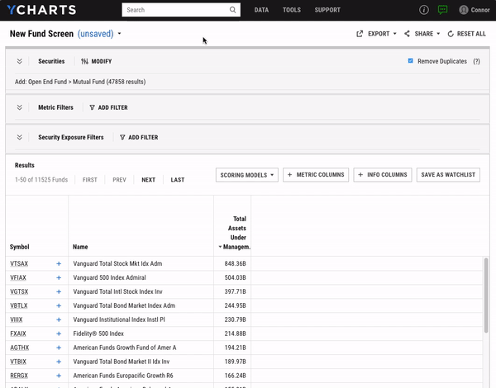Open the VFIAX symbol link
The width and height of the screenshot is (496, 388).
pos(18,277)
